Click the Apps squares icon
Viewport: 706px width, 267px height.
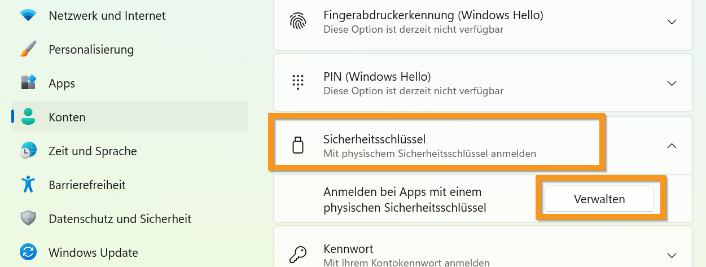pos(28,83)
